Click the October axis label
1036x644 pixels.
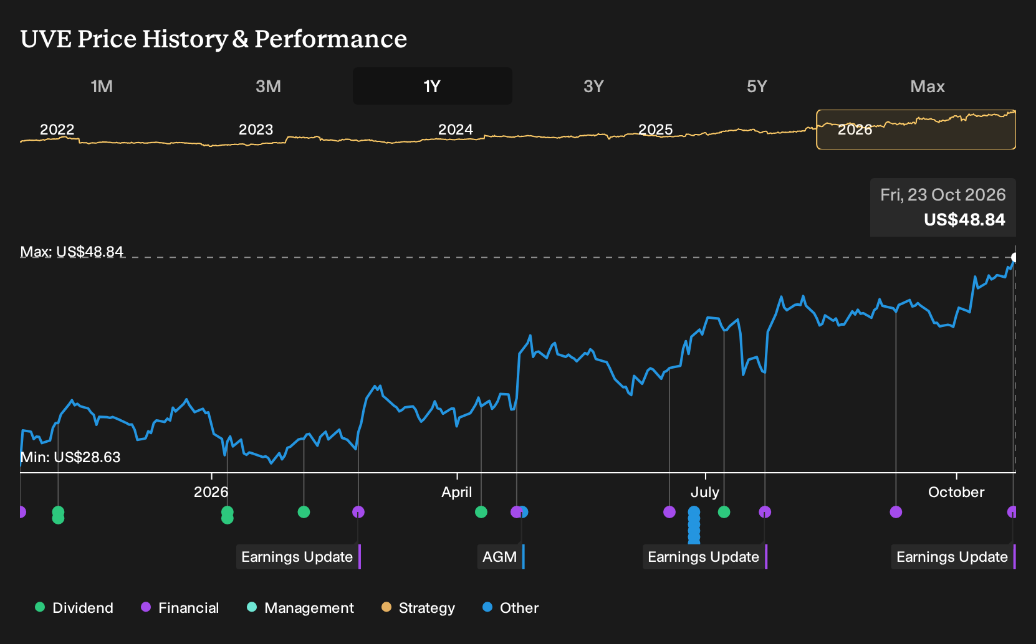(x=956, y=492)
